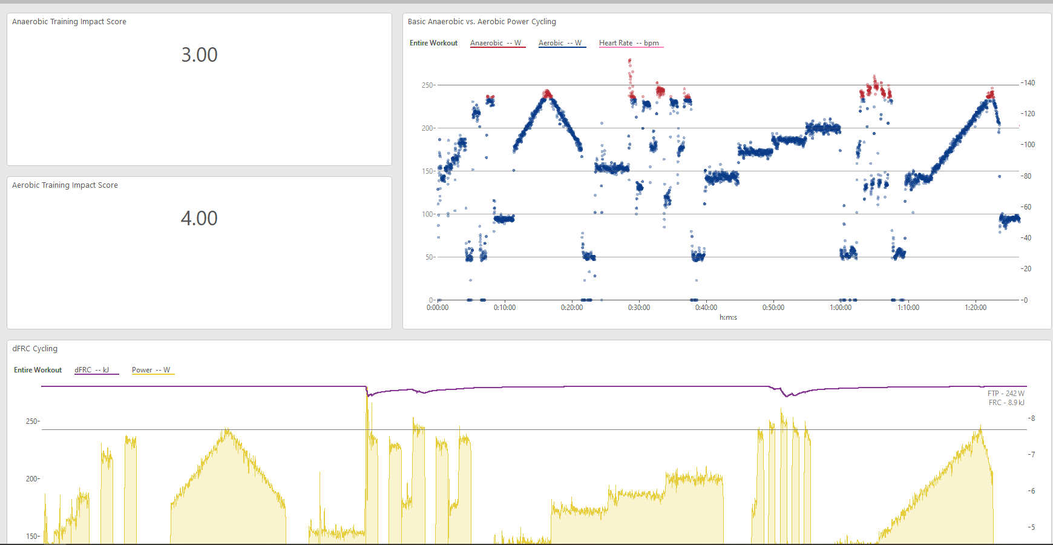Click the 0:40:00 time axis label
Screen dimensions: 1053x545
[706, 308]
